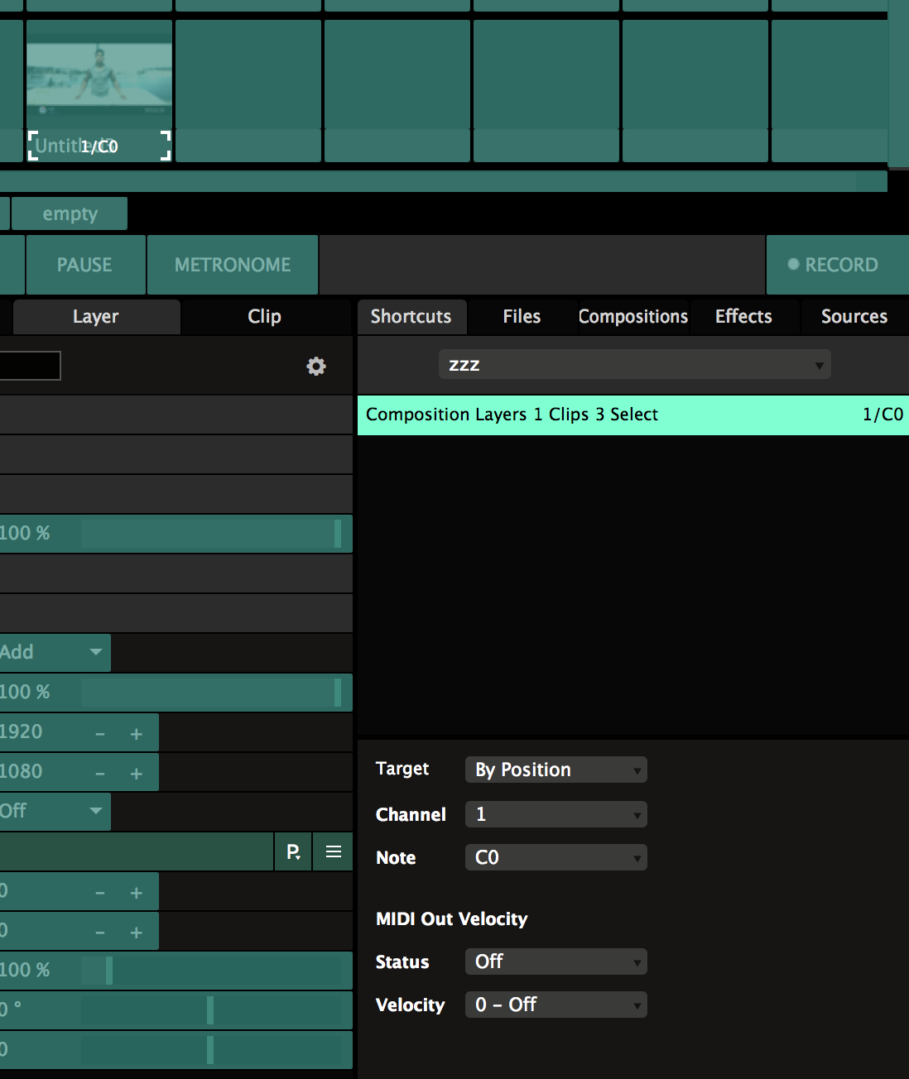The height and width of the screenshot is (1079, 909).
Task: Increase the 1920 value with plus
Action: (137, 733)
